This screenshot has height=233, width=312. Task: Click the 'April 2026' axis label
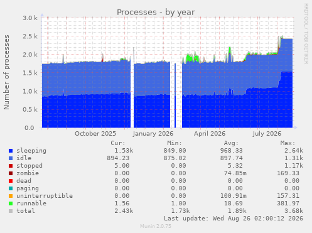[210, 134]
